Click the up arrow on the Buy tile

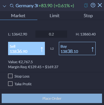[x=93, y=49]
